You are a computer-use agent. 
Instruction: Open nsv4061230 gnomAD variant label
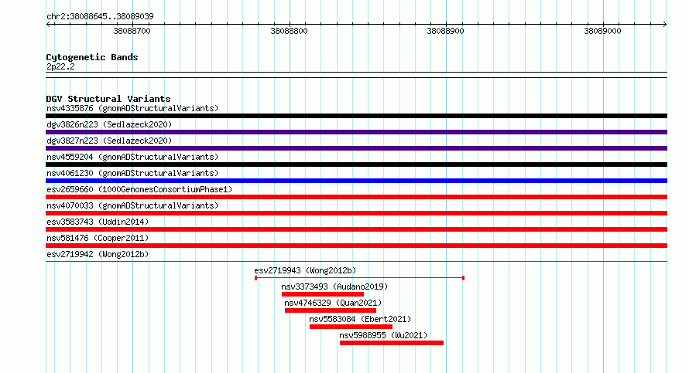[x=132, y=173]
